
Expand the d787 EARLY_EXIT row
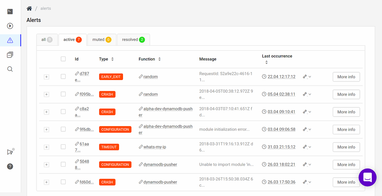[x=47, y=77]
